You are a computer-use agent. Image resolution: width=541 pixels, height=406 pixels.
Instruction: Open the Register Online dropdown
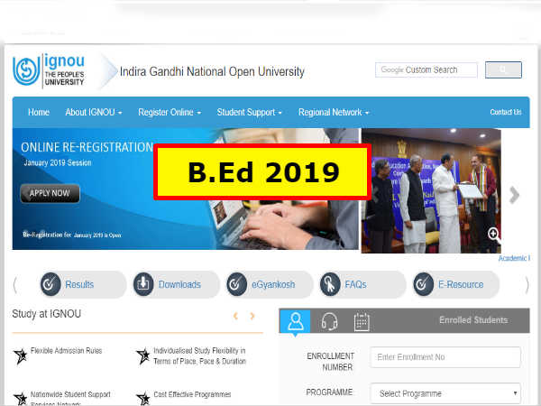point(169,113)
